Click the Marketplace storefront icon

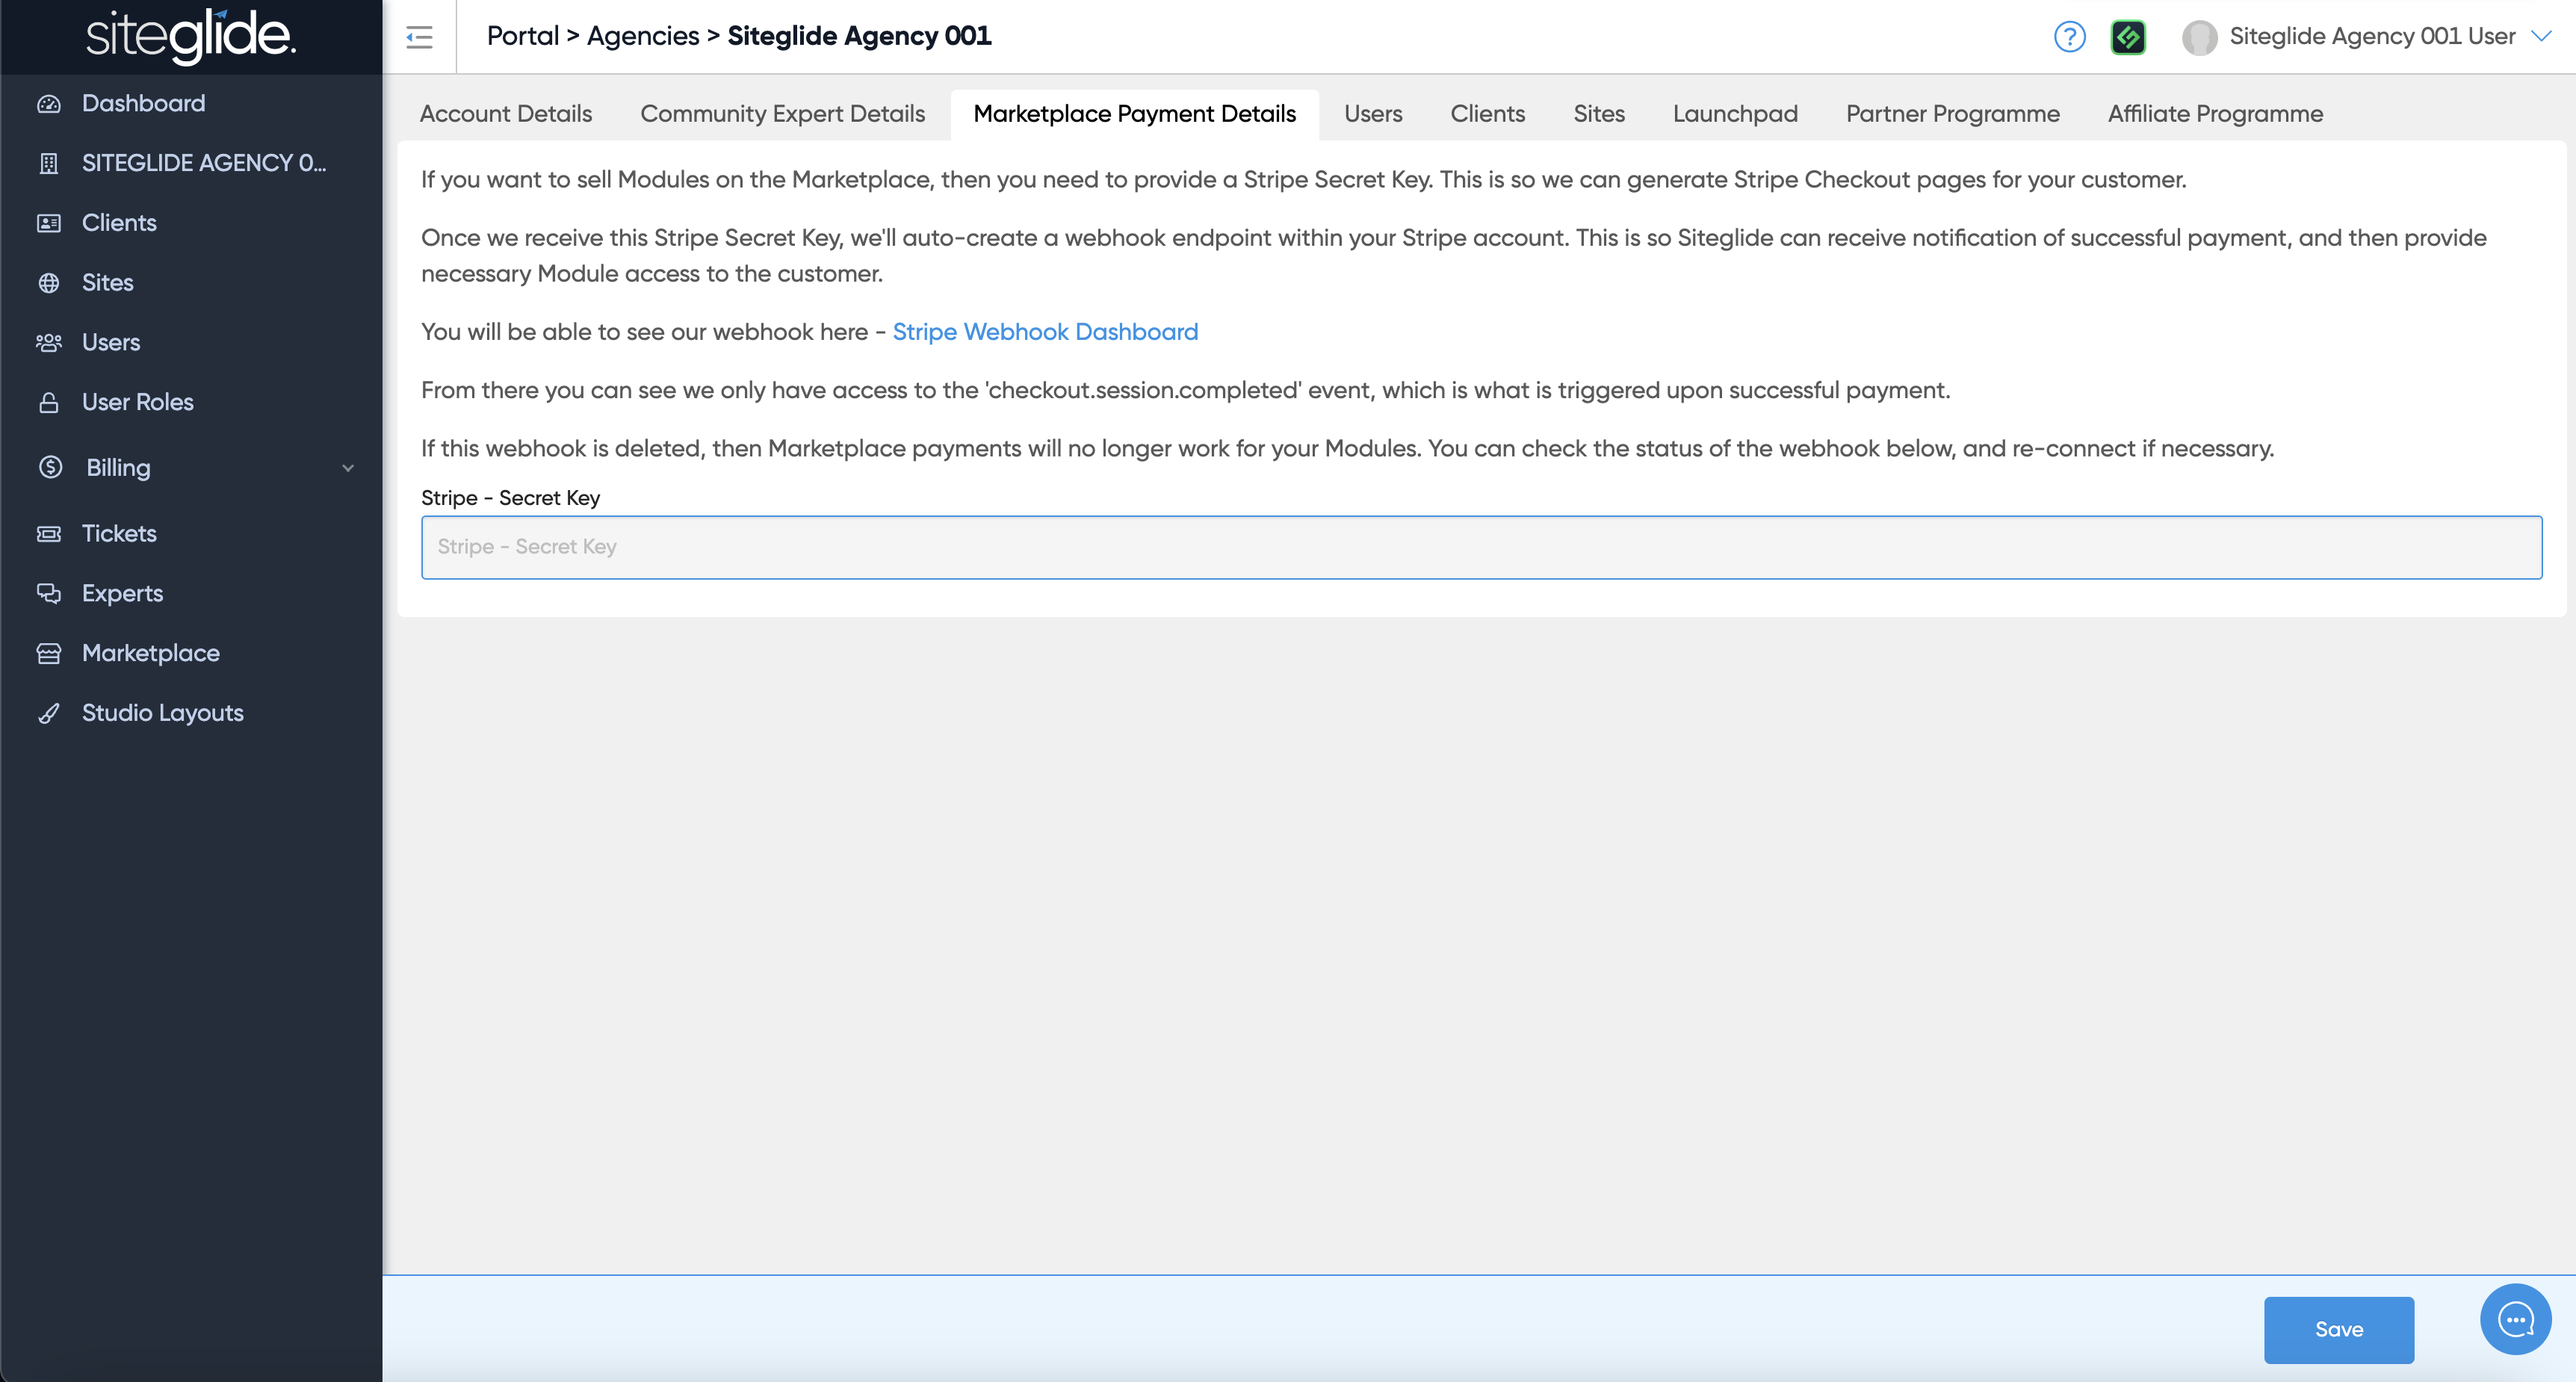tap(49, 654)
